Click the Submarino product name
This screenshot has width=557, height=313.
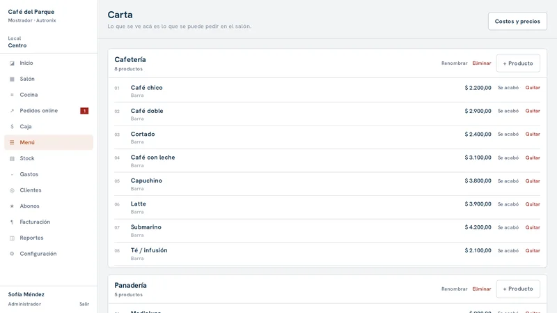(146, 227)
